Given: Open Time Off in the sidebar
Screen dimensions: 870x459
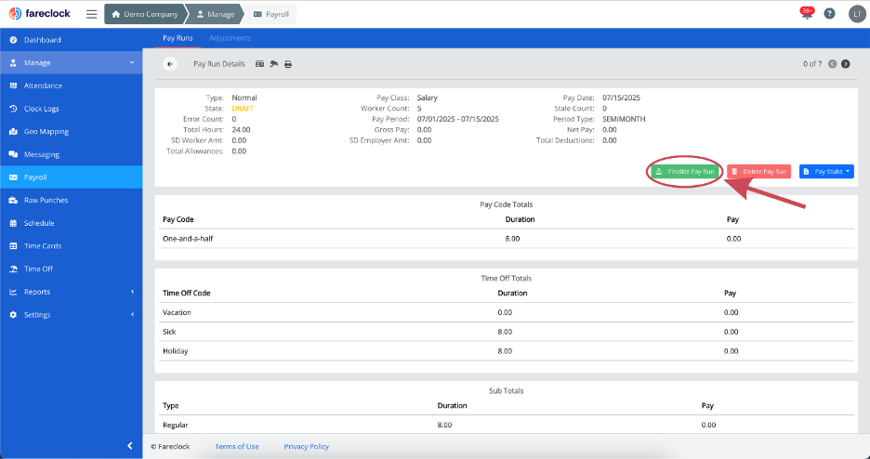Looking at the screenshot, I should [x=71, y=269].
